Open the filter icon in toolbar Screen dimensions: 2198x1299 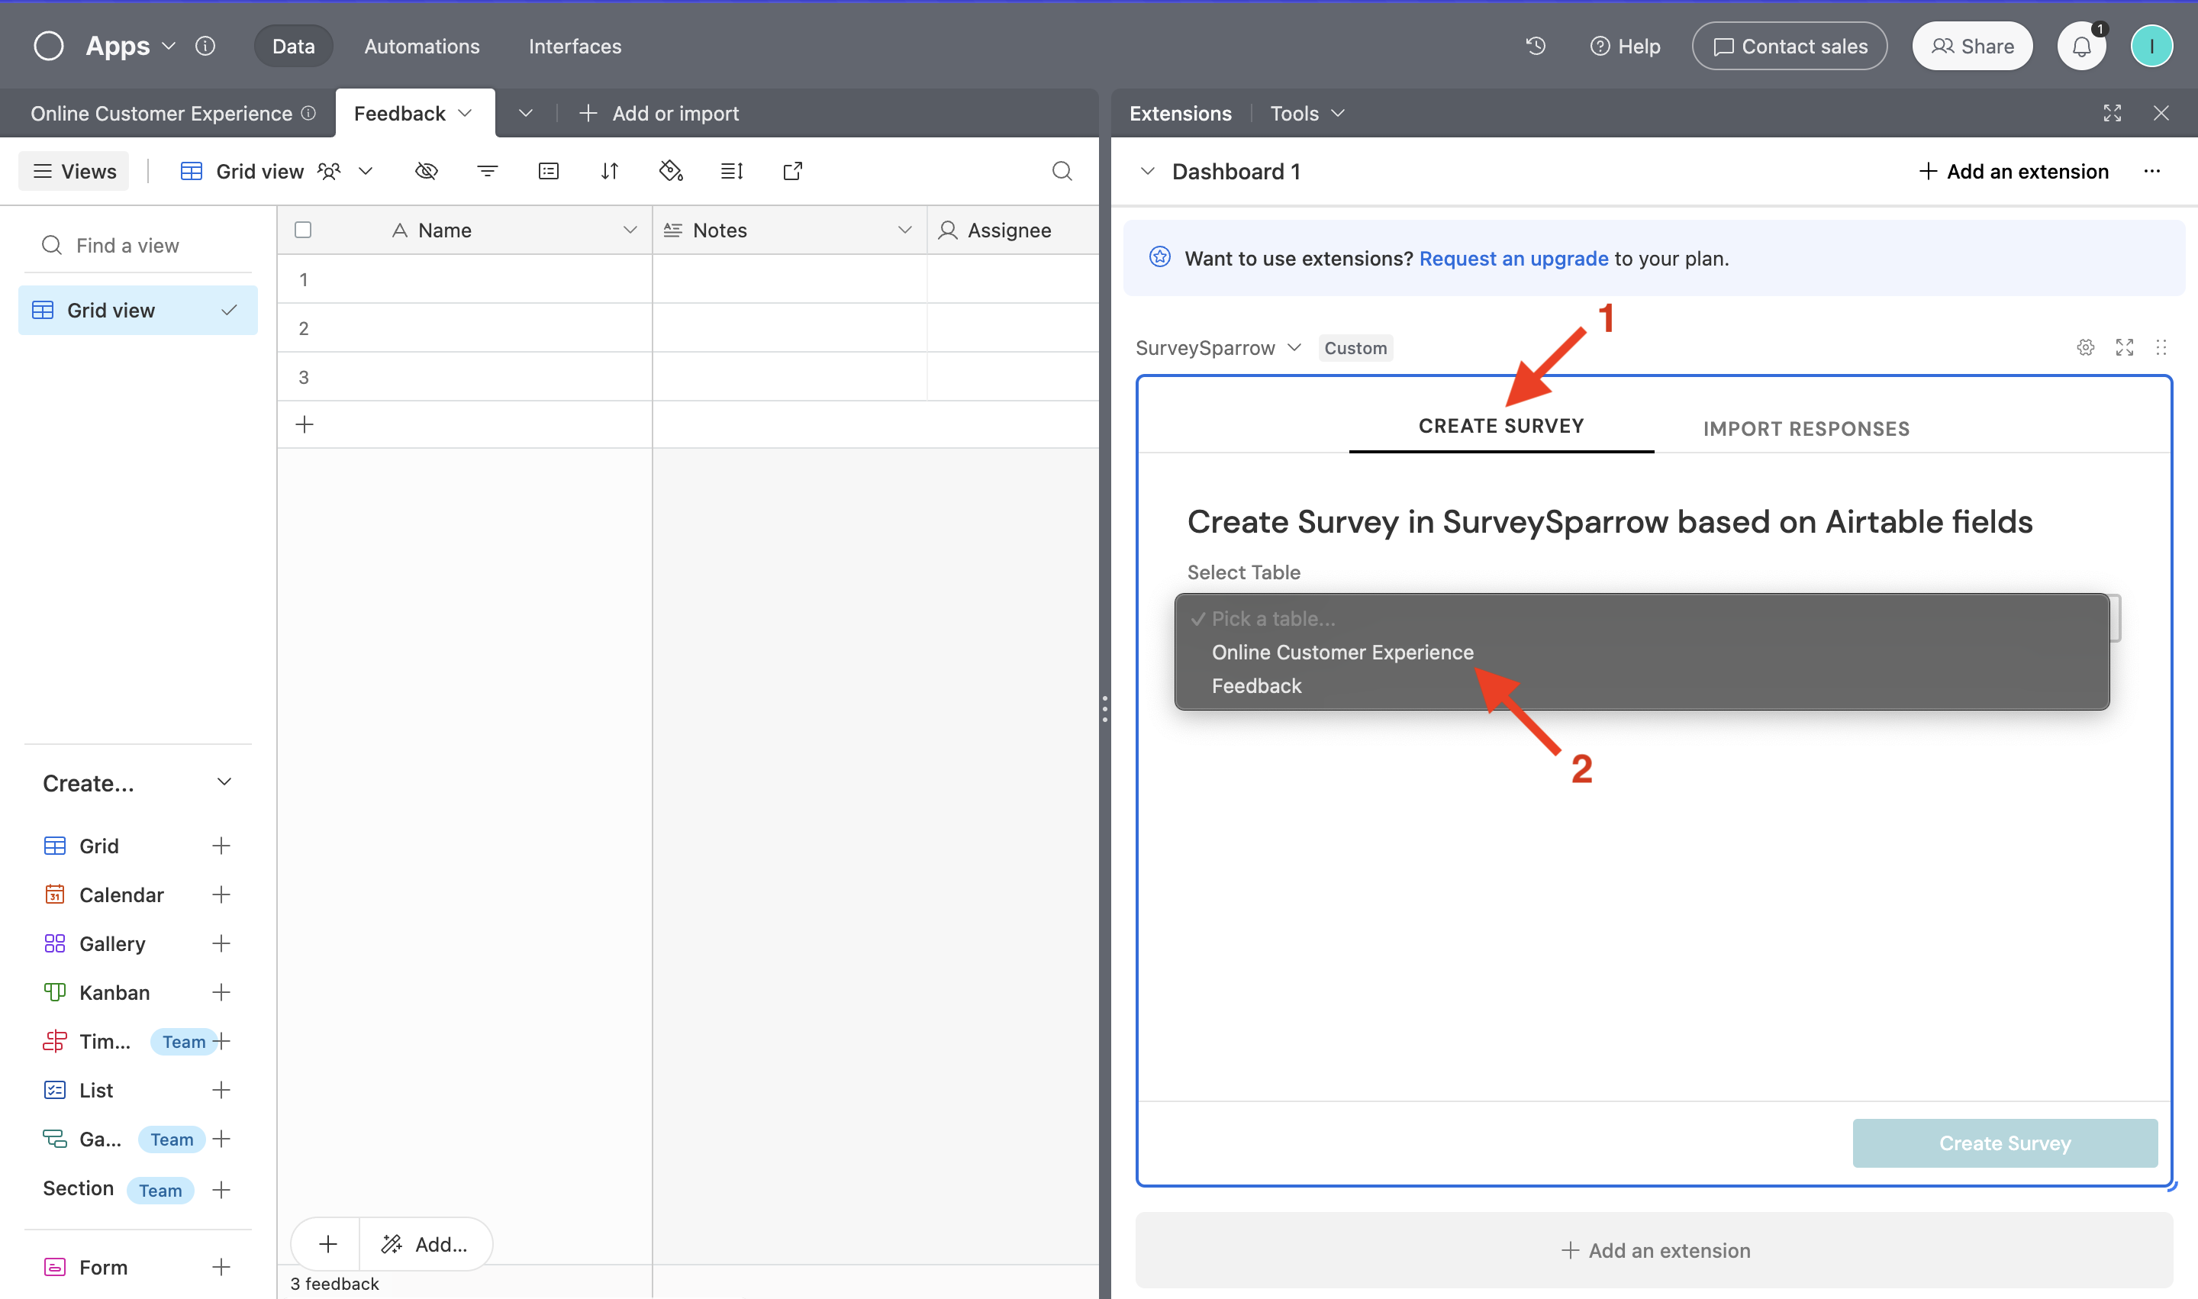point(488,171)
